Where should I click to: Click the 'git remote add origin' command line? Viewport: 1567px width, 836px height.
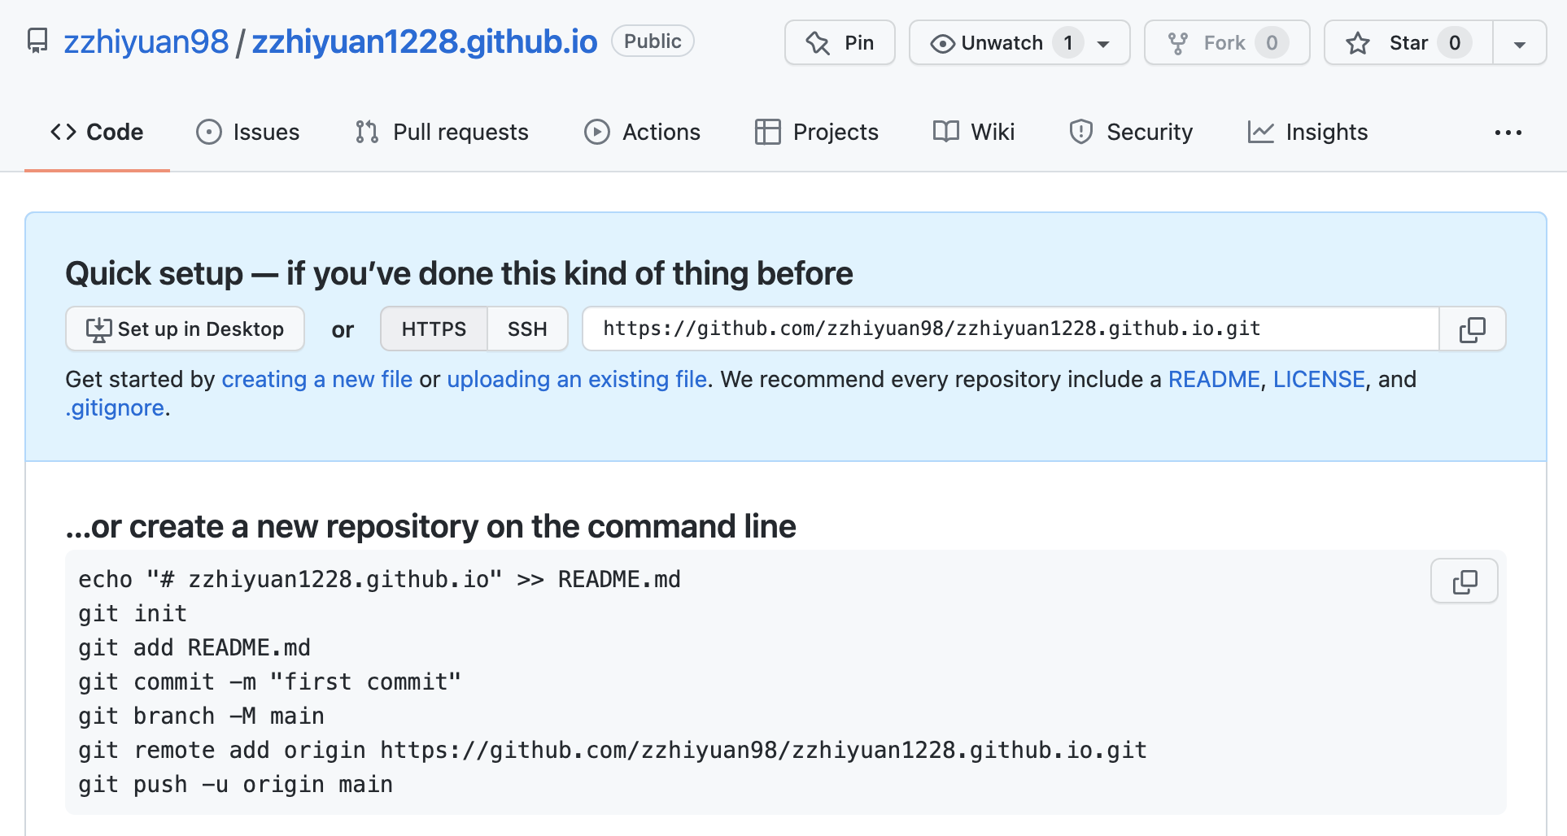613,750
